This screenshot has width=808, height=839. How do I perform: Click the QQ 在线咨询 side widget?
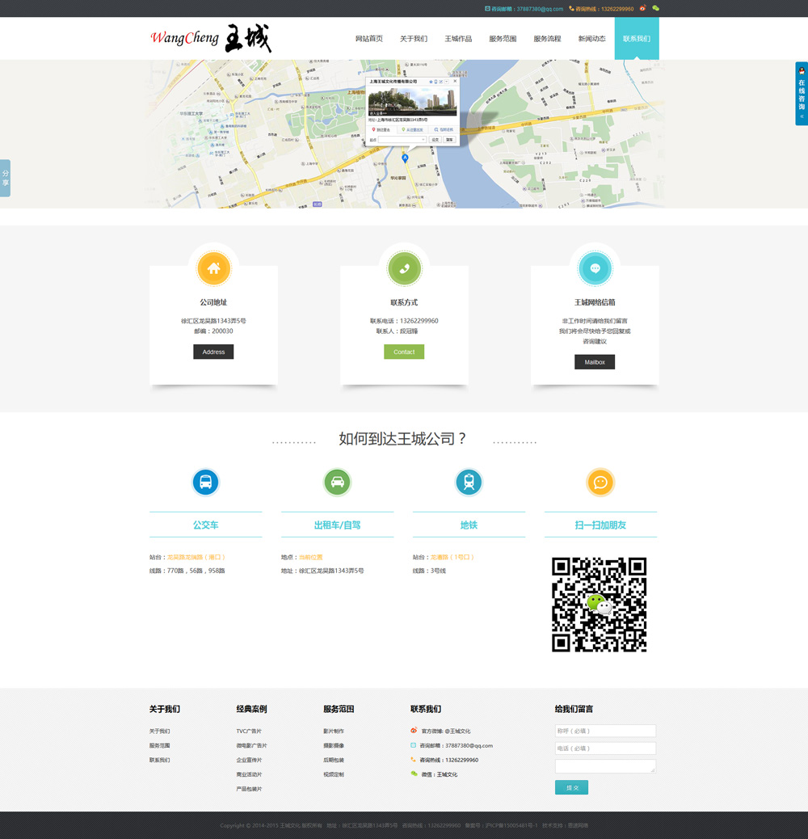[802, 94]
